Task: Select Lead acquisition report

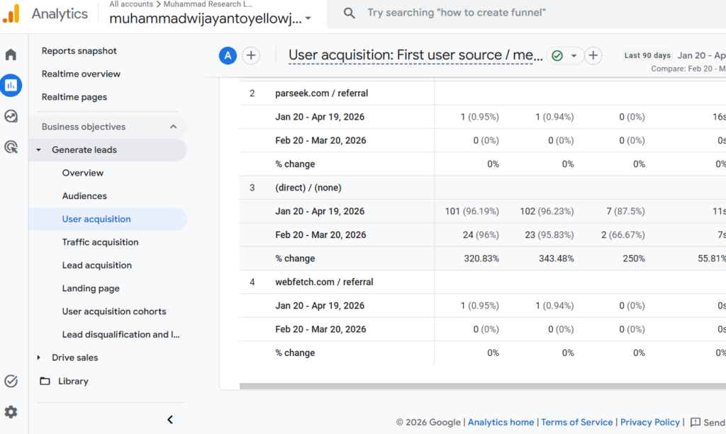Action: tap(96, 265)
